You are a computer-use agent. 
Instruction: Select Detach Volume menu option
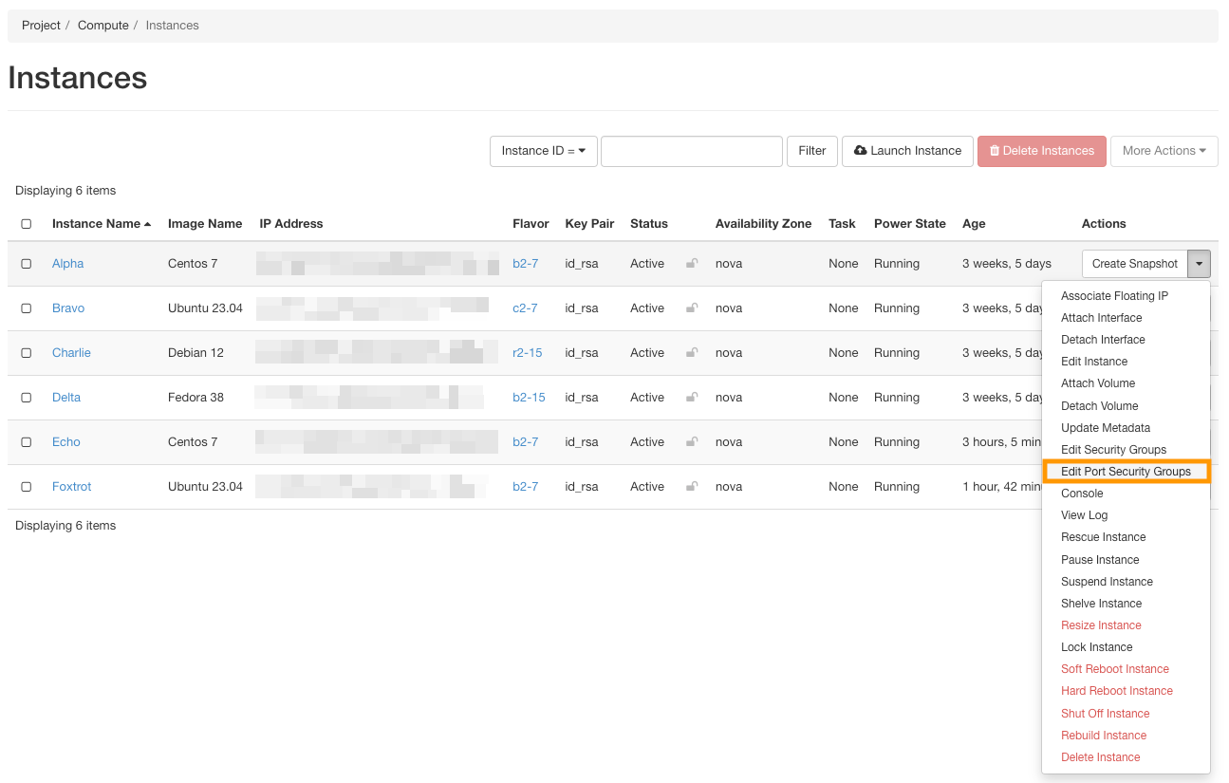(1099, 406)
